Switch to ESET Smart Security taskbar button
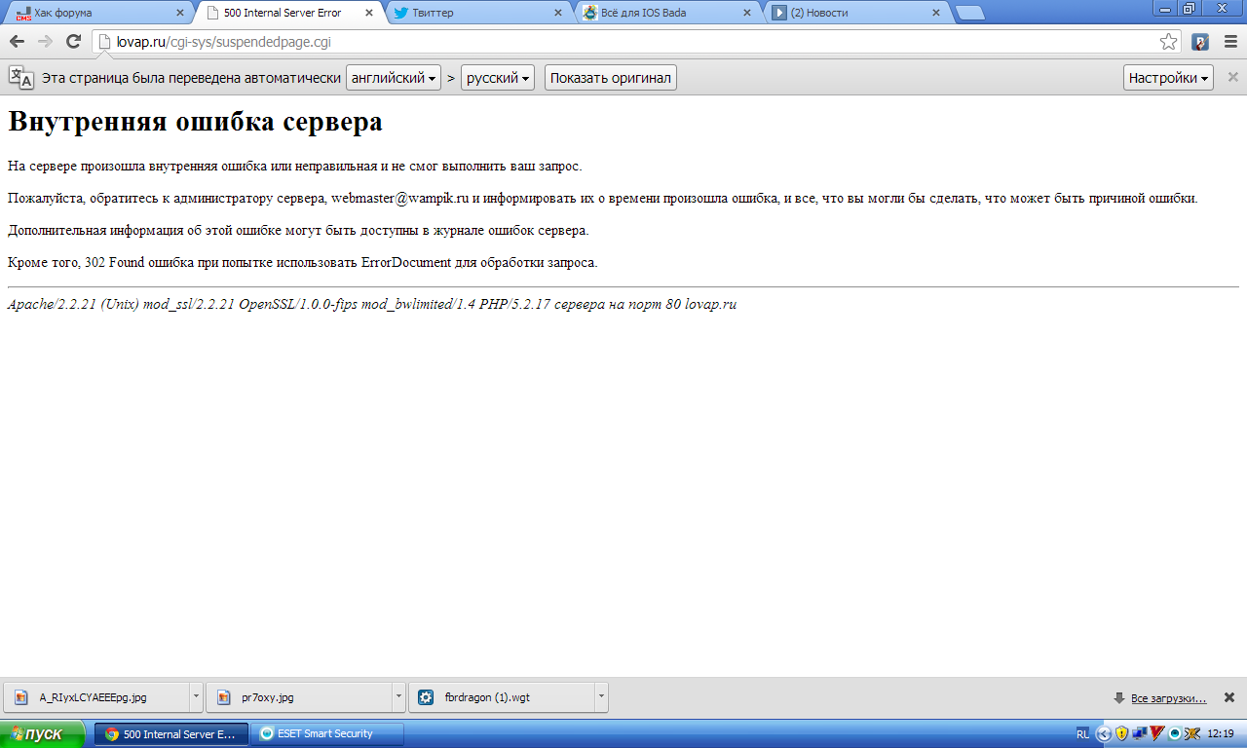Screen dimensions: 1247x748 coord(327,733)
